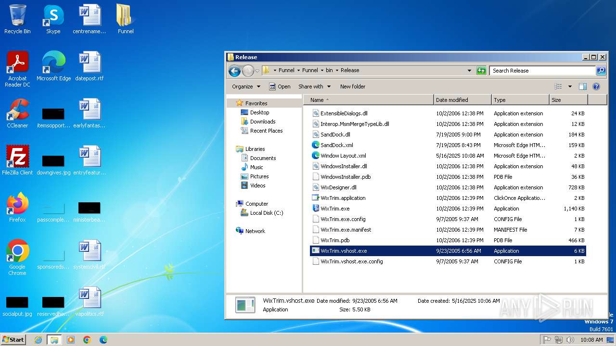This screenshot has height=346, width=616.
Task: Click the volume speaker tray icon
Action: pyautogui.click(x=570, y=340)
